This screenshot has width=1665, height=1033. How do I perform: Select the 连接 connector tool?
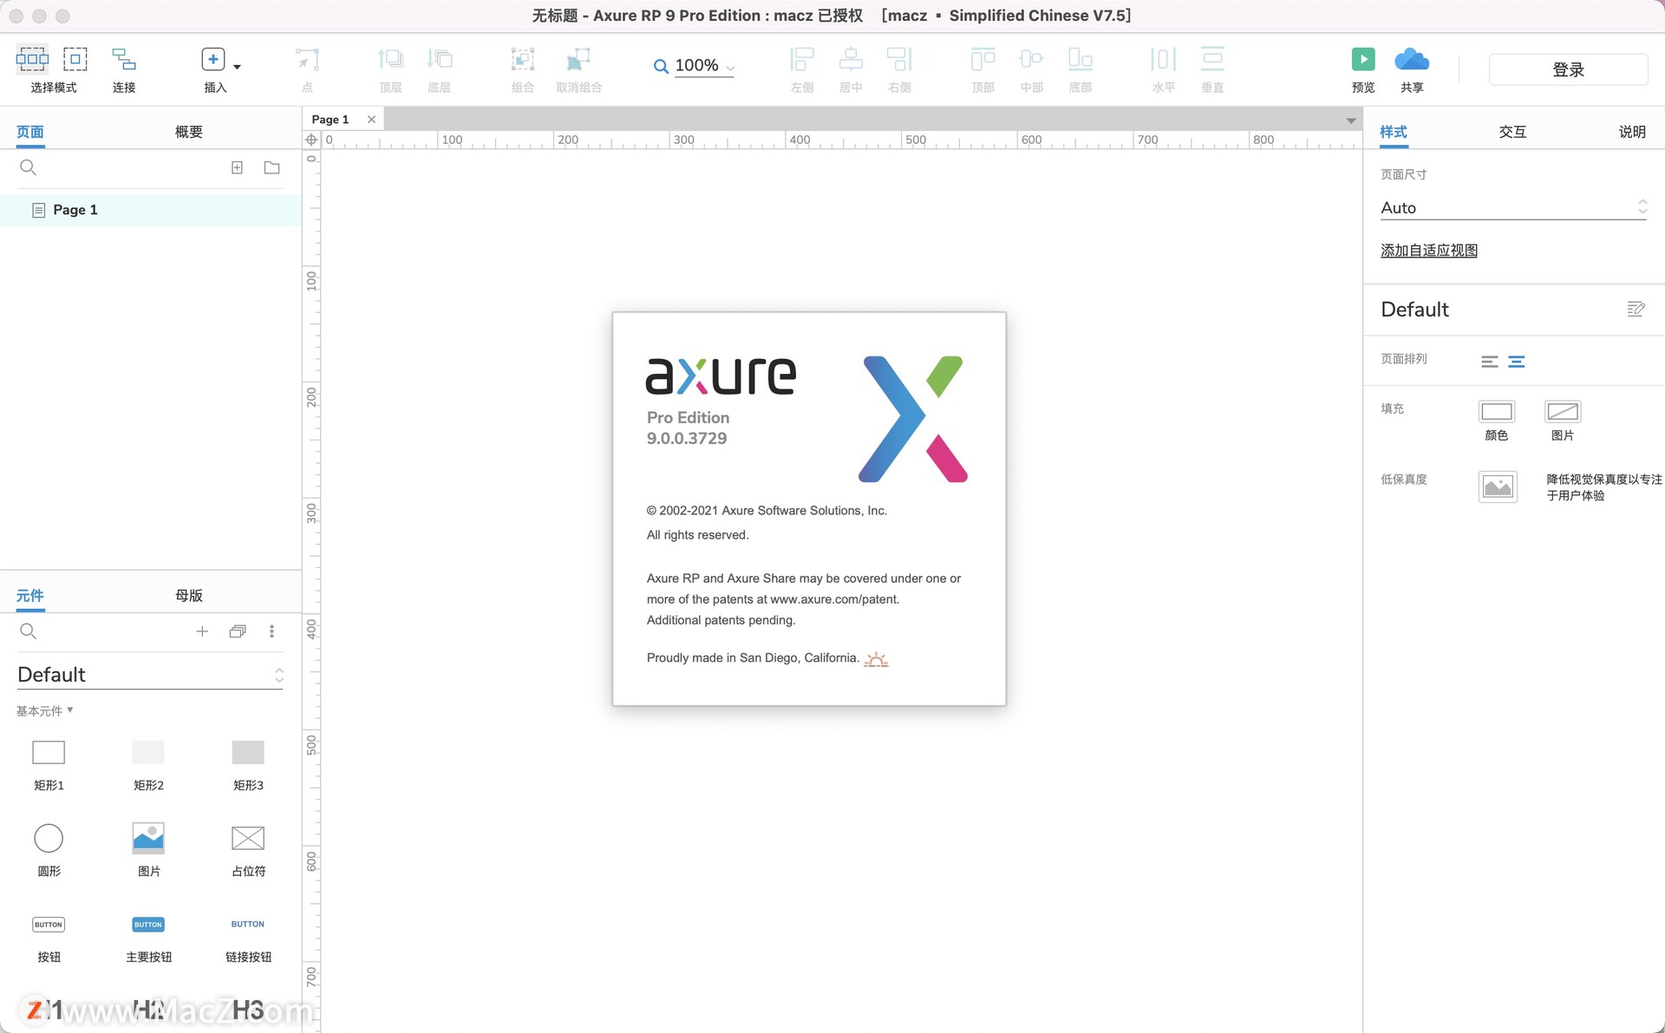(124, 59)
